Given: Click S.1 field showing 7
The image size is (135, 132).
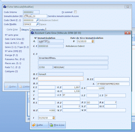Looking at the screenshot, I should pyautogui.click(x=71, y=106).
